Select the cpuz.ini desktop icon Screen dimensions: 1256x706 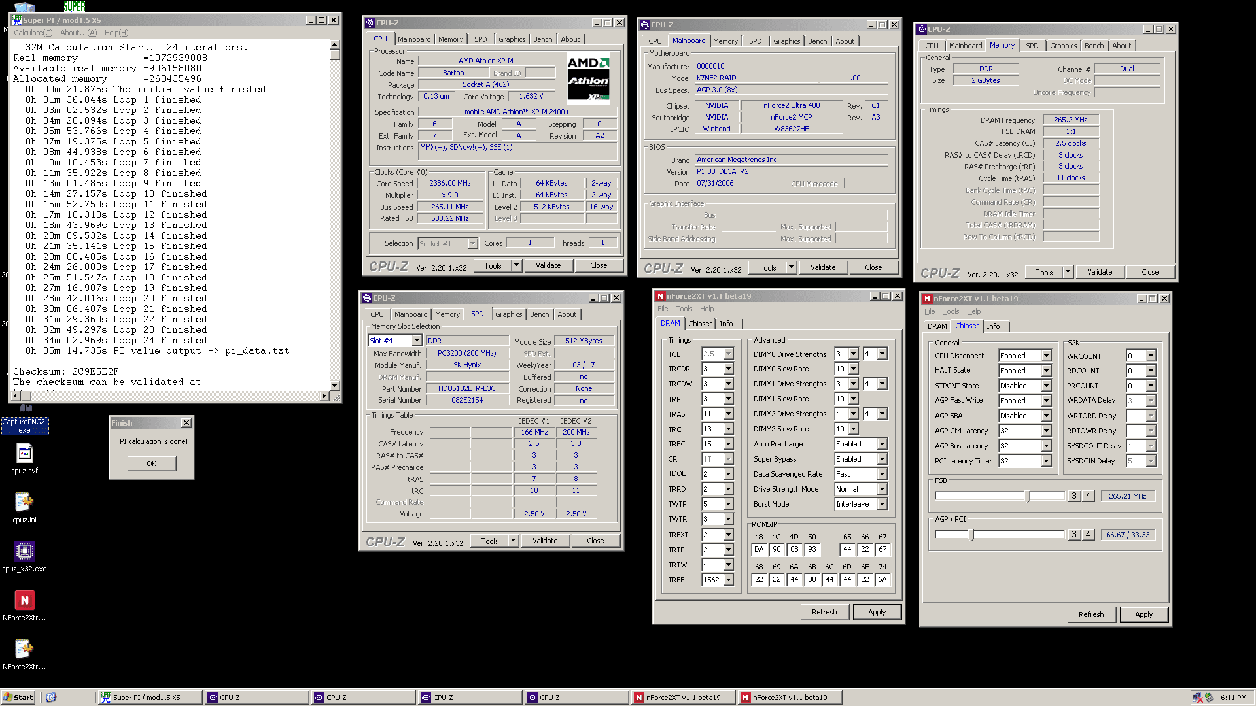pos(24,507)
